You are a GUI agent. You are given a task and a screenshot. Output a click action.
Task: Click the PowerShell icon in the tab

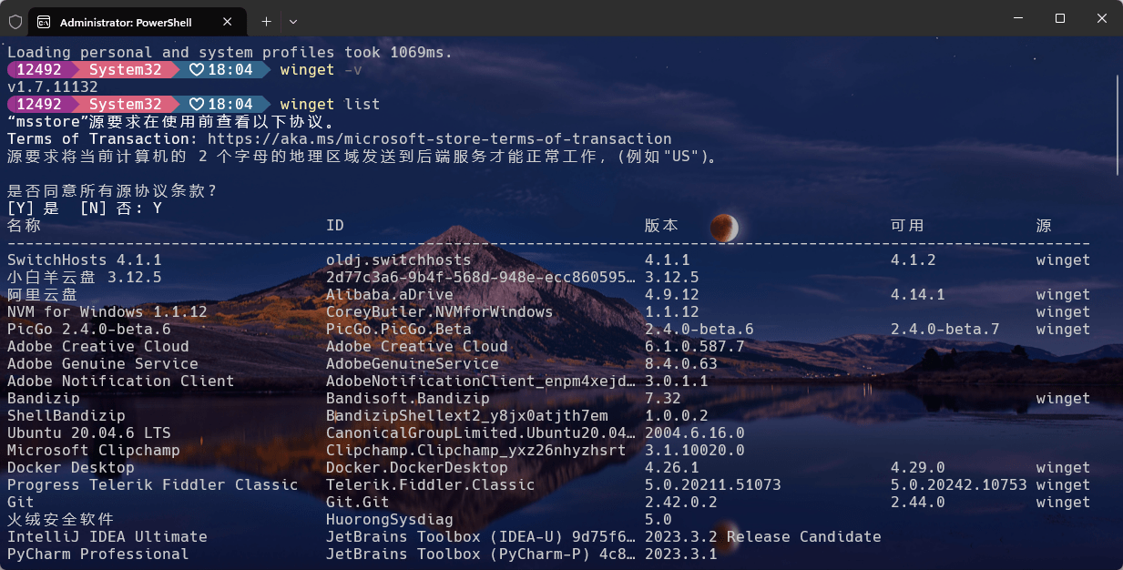coord(44,21)
